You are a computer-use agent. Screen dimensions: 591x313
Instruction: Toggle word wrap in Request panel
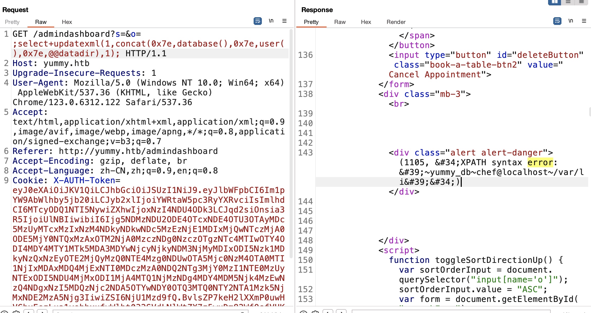click(257, 21)
